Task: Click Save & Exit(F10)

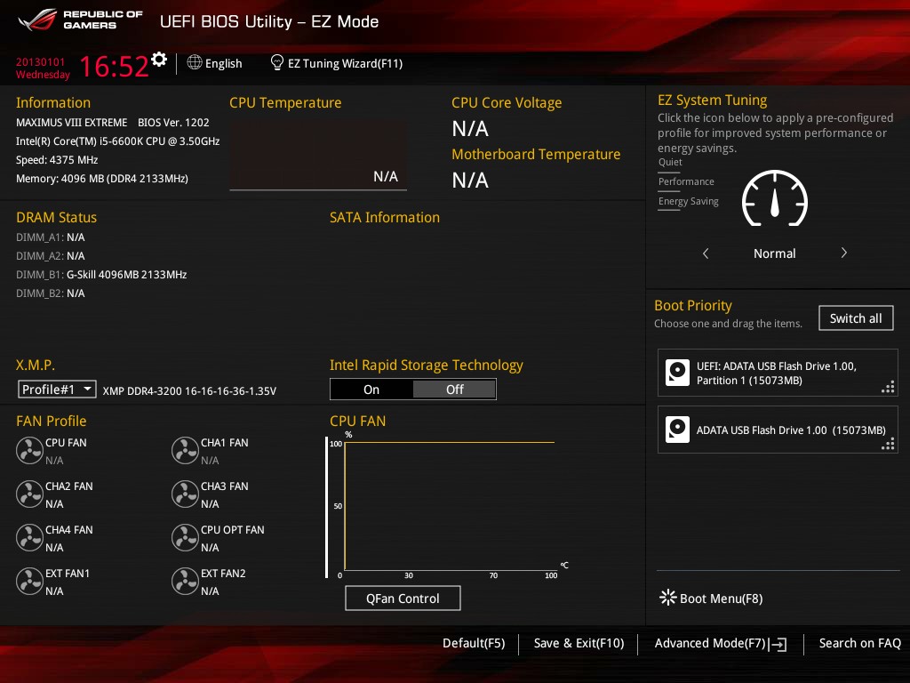Action: [x=579, y=644]
